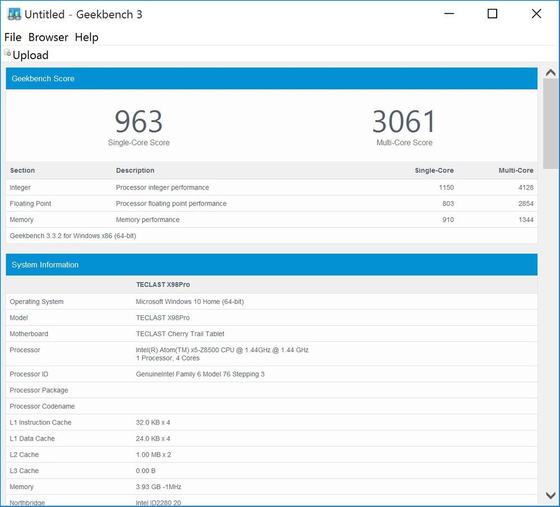Select 'Microsoft Windows 10 Home (64-bit)' value
Image resolution: width=560 pixels, height=507 pixels.
coord(190,302)
